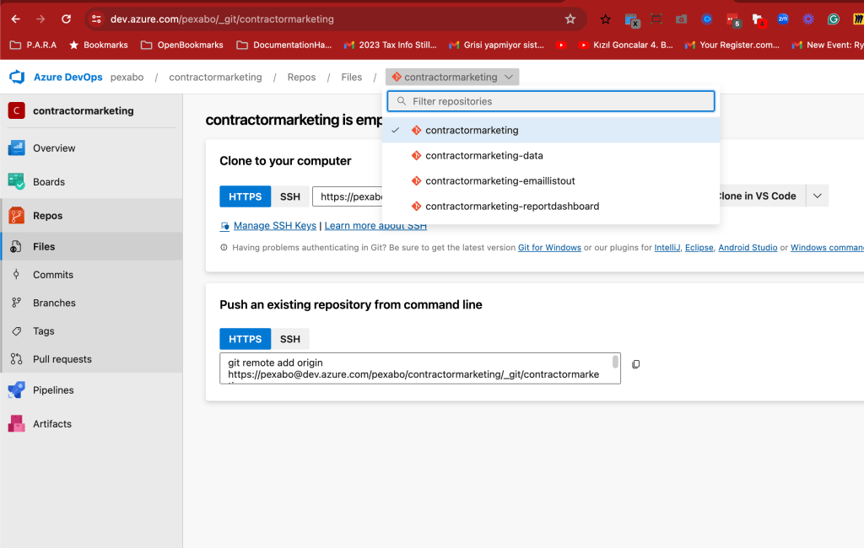The width and height of the screenshot is (864, 548).
Task: Click the Pull requests icon in the sidebar
Action: click(x=16, y=359)
